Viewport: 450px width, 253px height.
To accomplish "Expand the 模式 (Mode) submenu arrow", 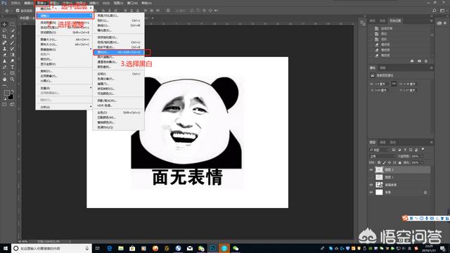I will click(91, 8).
